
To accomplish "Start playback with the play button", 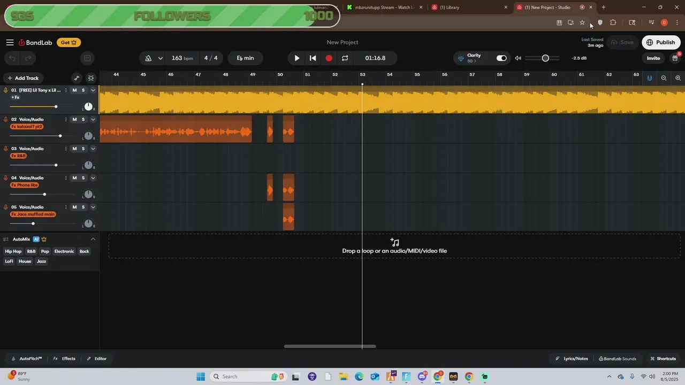I will click(x=297, y=58).
